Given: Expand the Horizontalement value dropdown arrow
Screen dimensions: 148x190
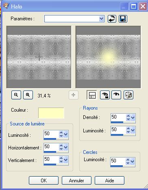Looking at the screenshot, I should tap(66, 147).
